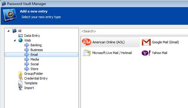Select Data Entry in the tree
Screen dimensions: 188x108
click(32, 36)
